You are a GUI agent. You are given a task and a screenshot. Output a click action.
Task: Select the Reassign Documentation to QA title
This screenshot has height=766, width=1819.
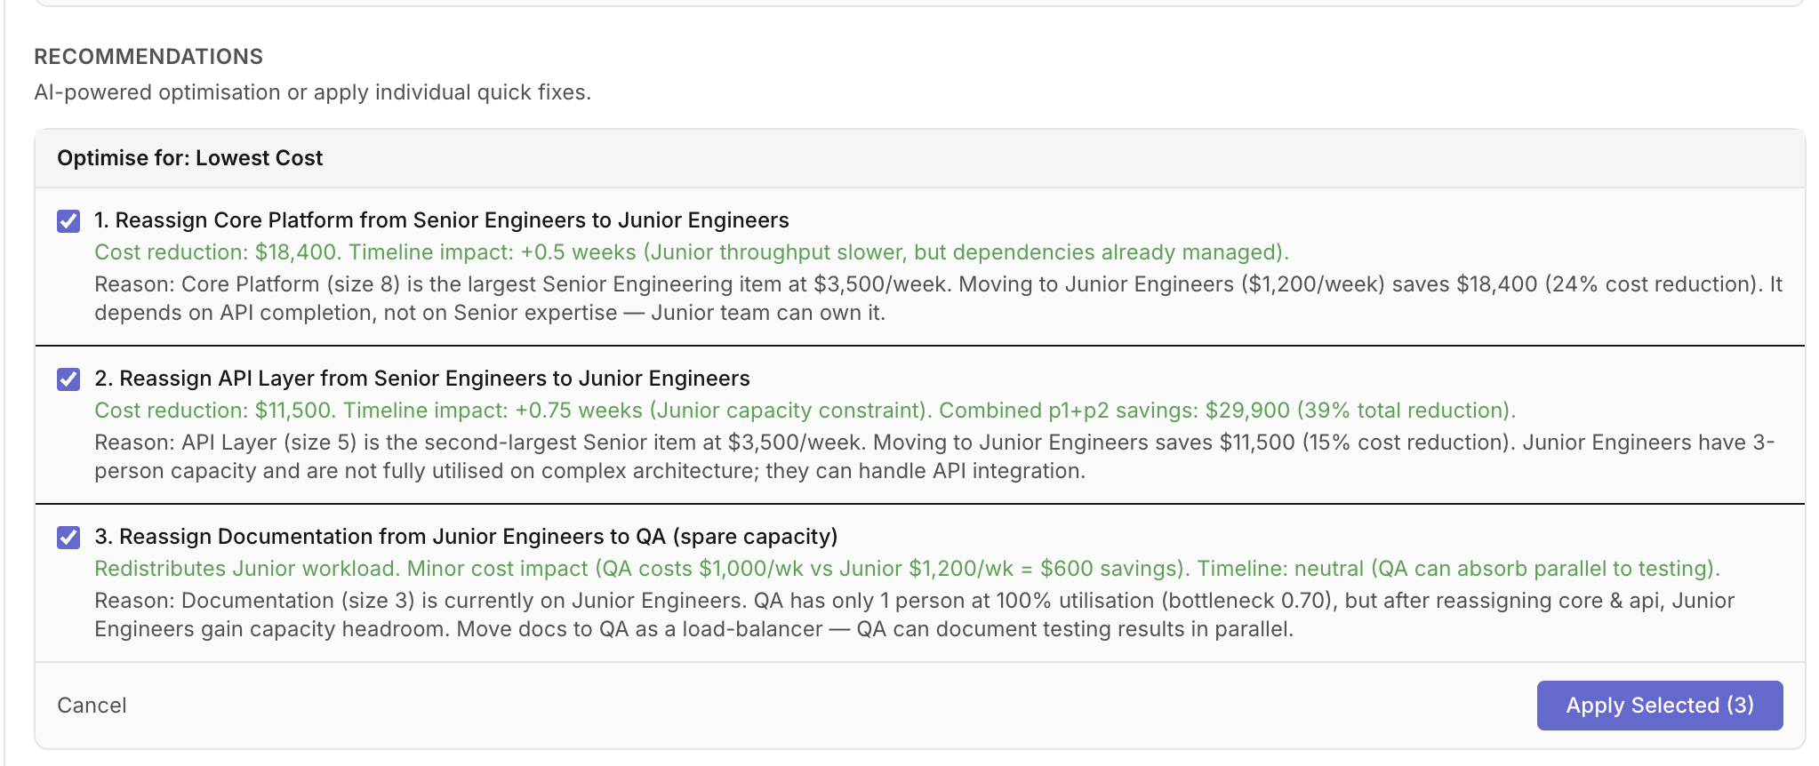click(466, 537)
